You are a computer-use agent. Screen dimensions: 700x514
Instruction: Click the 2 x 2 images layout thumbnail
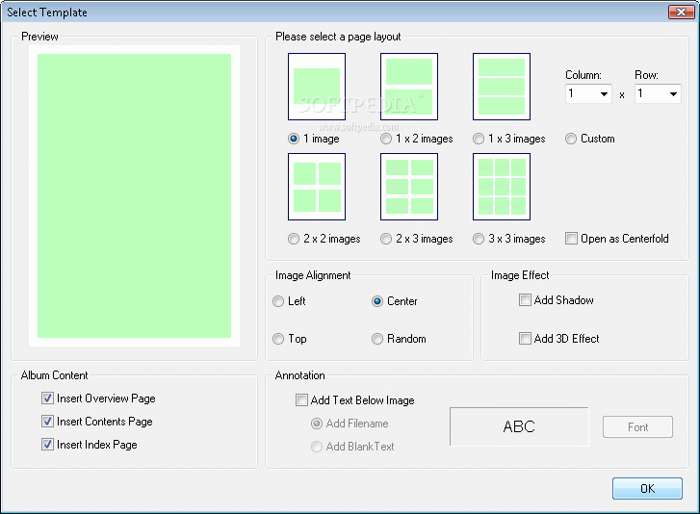point(317,187)
